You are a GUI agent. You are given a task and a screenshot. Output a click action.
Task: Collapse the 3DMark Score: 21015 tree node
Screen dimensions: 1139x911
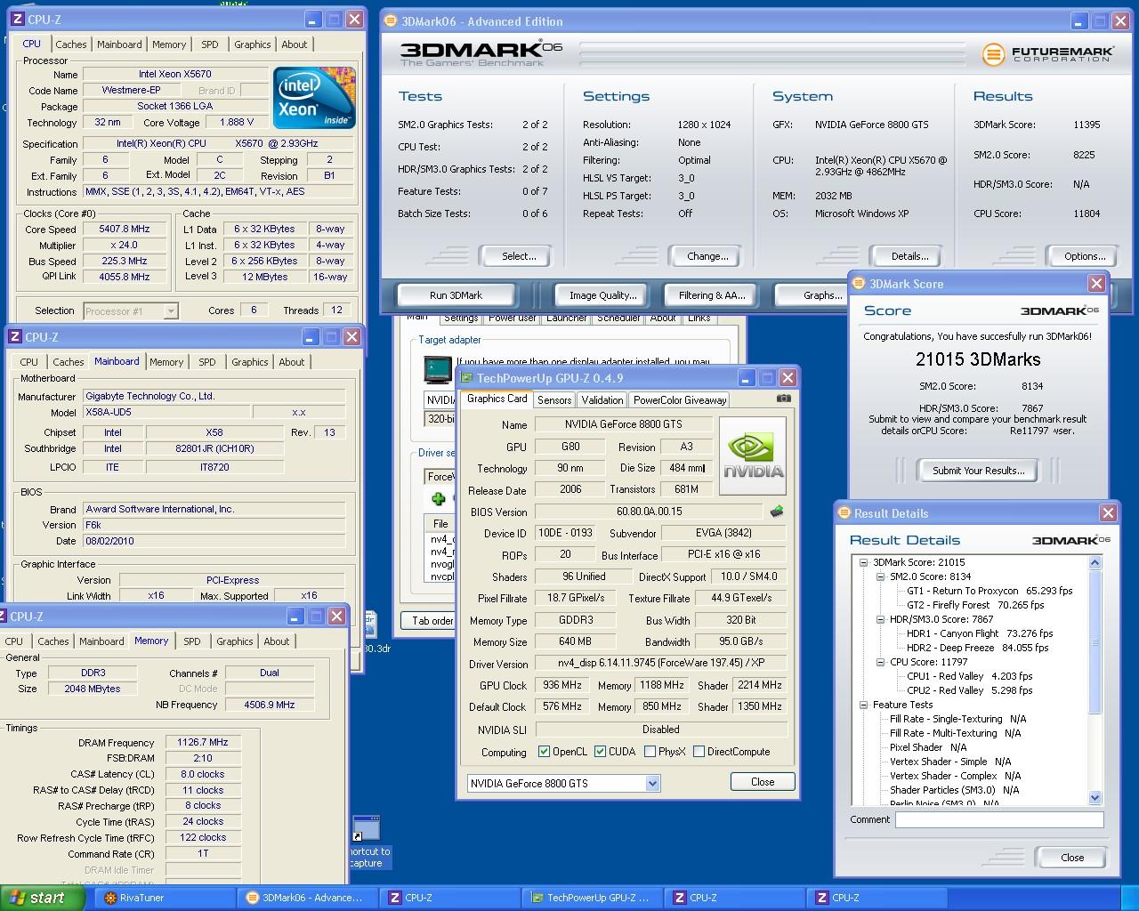point(863,562)
